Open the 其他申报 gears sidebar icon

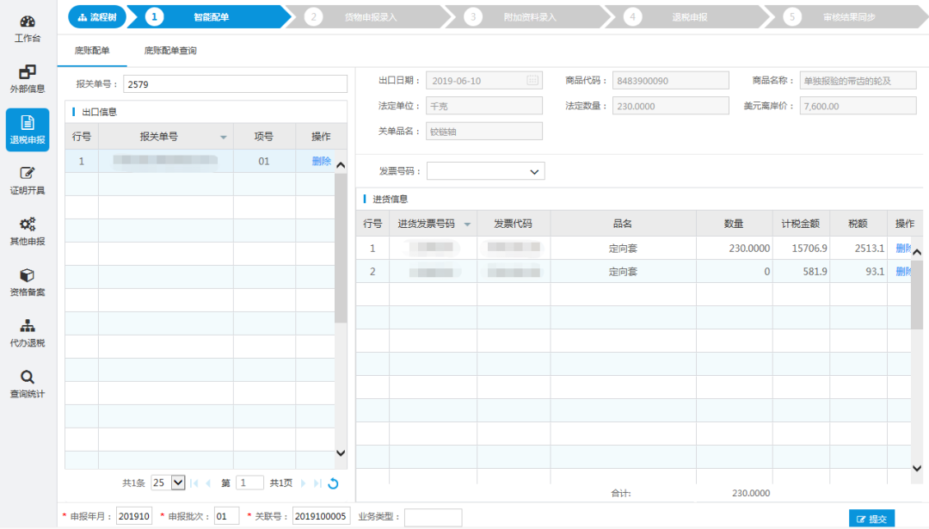tap(28, 231)
